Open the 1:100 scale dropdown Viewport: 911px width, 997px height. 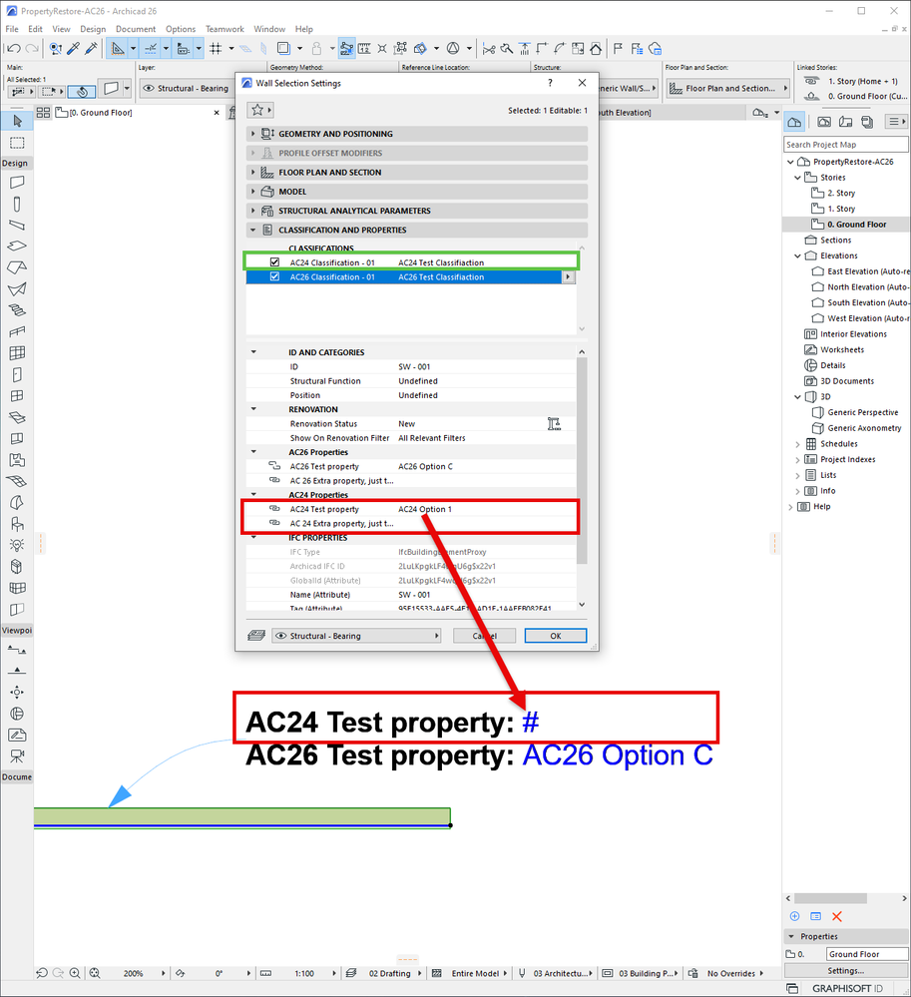[x=334, y=973]
